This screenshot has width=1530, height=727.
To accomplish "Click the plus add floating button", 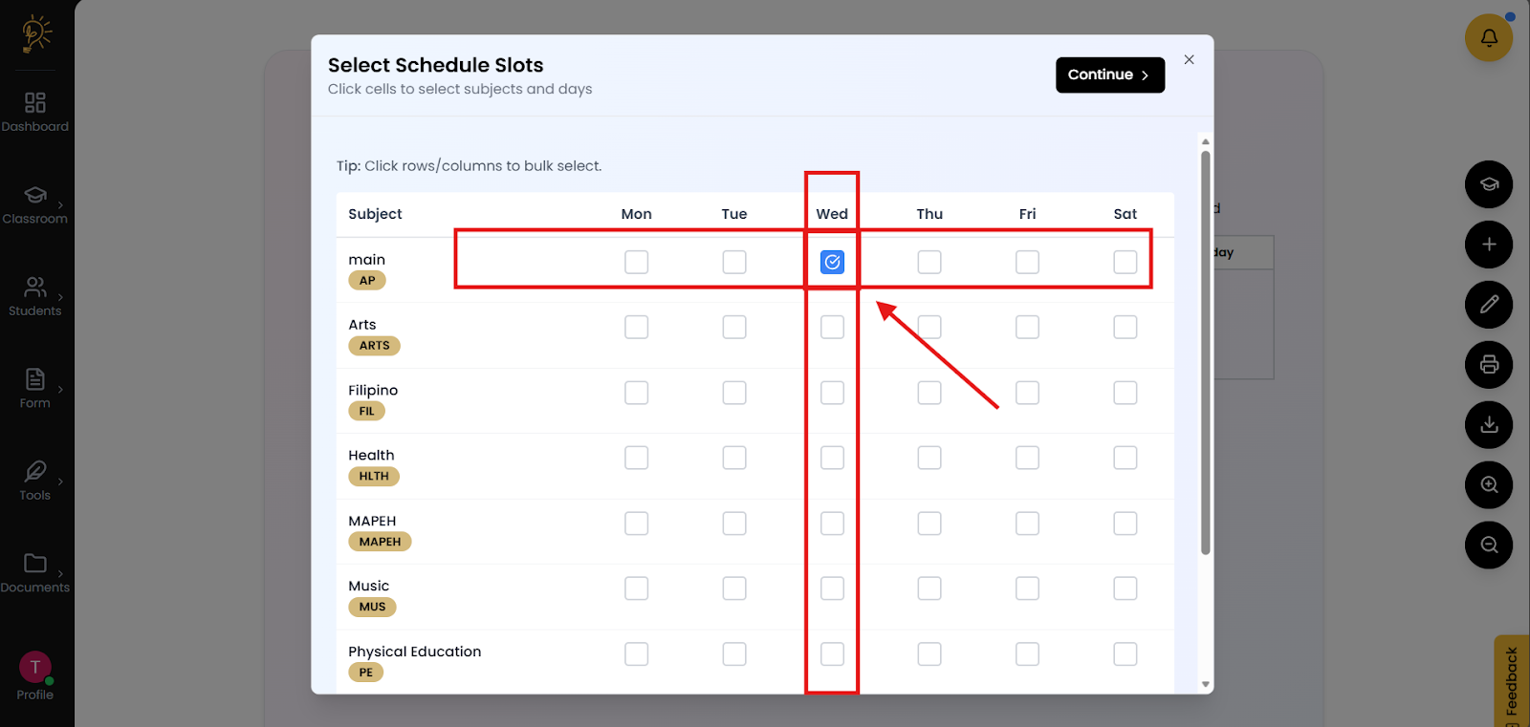I will click(x=1489, y=245).
